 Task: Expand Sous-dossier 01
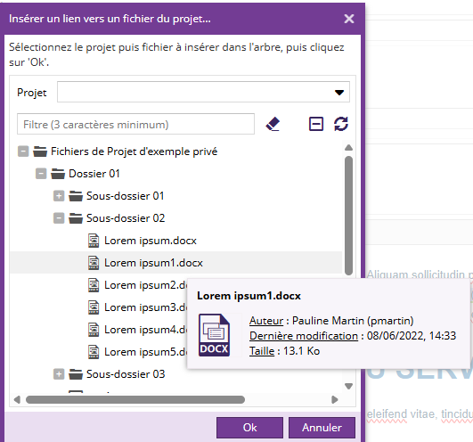pyautogui.click(x=59, y=196)
